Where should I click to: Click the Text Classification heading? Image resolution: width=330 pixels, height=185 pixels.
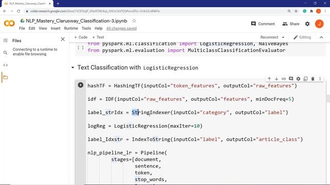138,67
